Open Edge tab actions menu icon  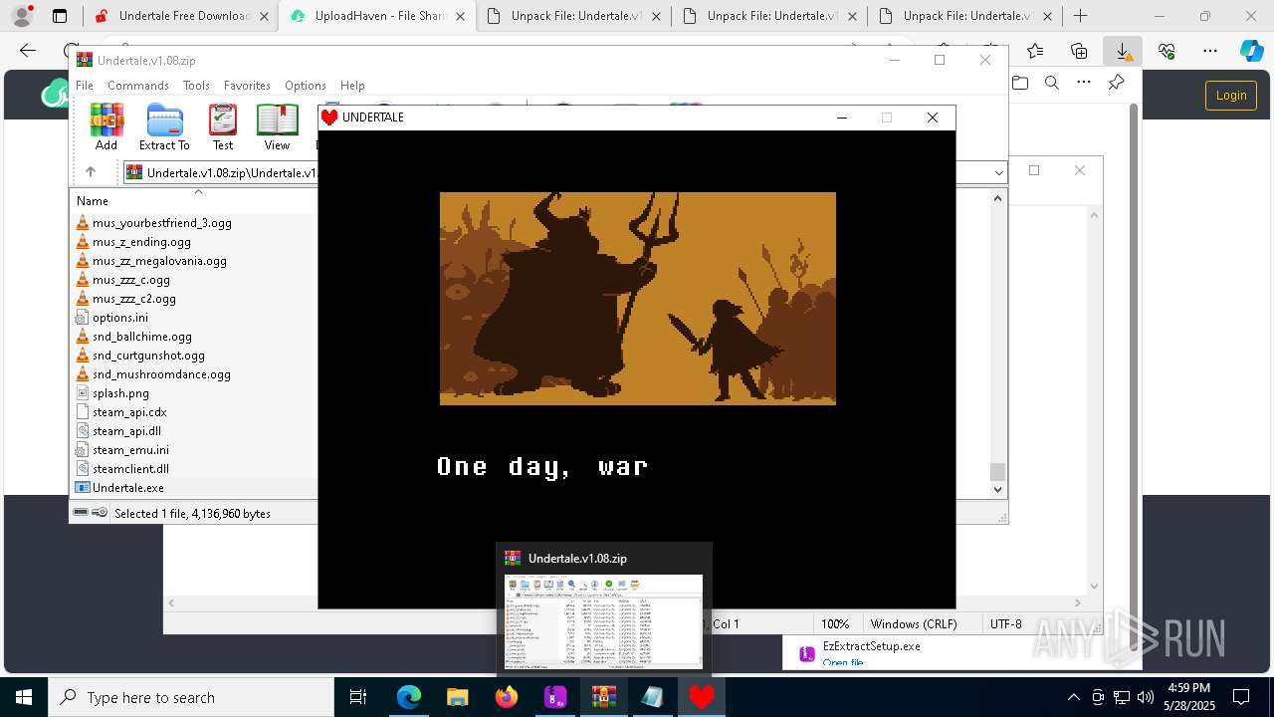click(x=60, y=16)
